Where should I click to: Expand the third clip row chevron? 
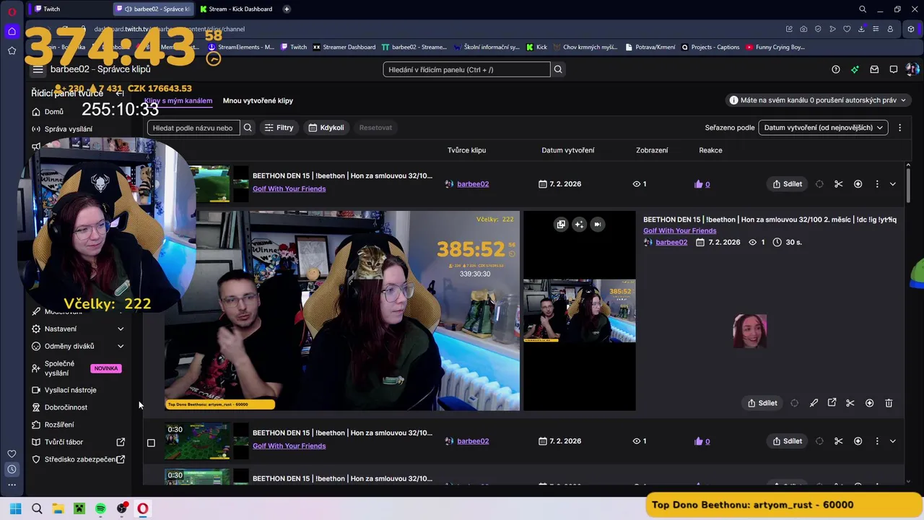click(893, 441)
